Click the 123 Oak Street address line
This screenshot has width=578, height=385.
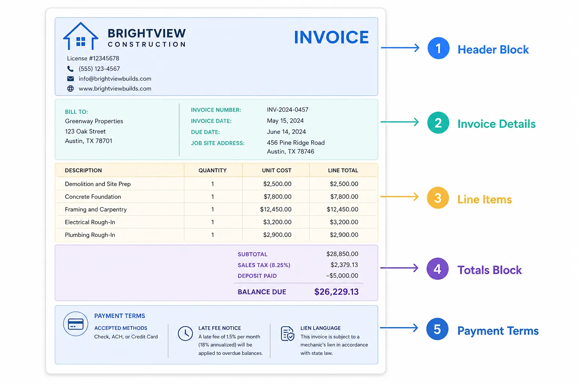pyautogui.click(x=85, y=131)
